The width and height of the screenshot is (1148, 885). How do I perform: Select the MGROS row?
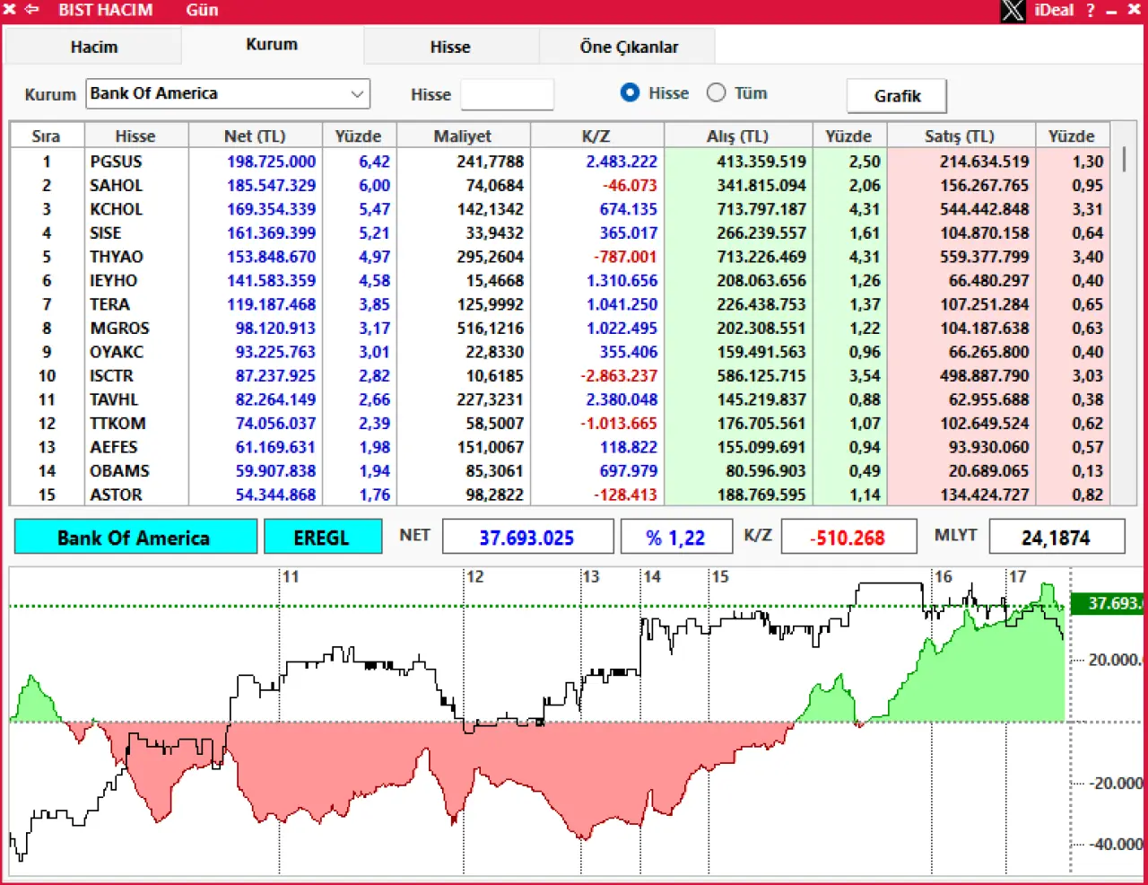point(560,328)
